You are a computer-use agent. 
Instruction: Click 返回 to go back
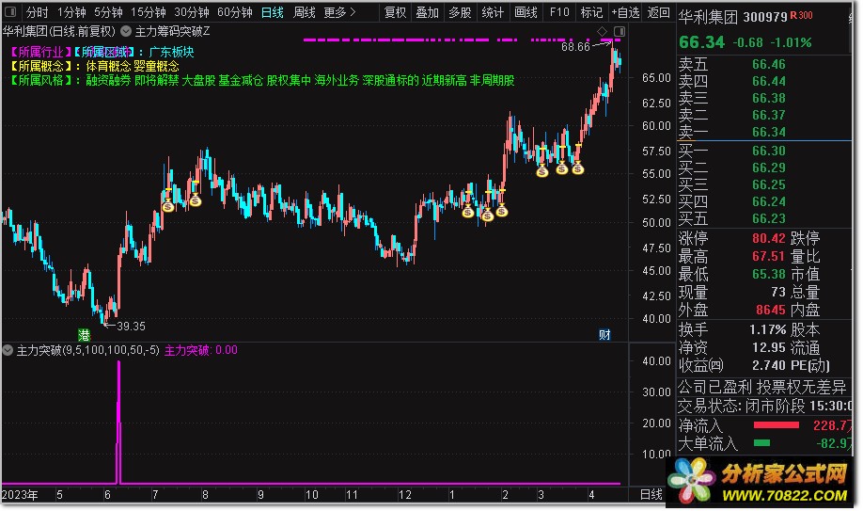click(x=658, y=12)
